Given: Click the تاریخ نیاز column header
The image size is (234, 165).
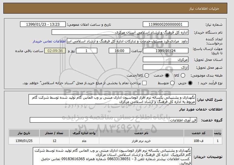Looking at the screenshot, I should pyautogui.click(x=24, y=133).
